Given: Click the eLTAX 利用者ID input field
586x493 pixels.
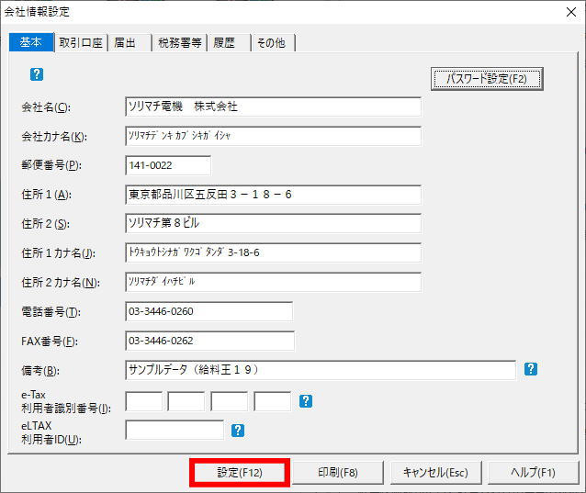Looking at the screenshot, I should tap(175, 430).
